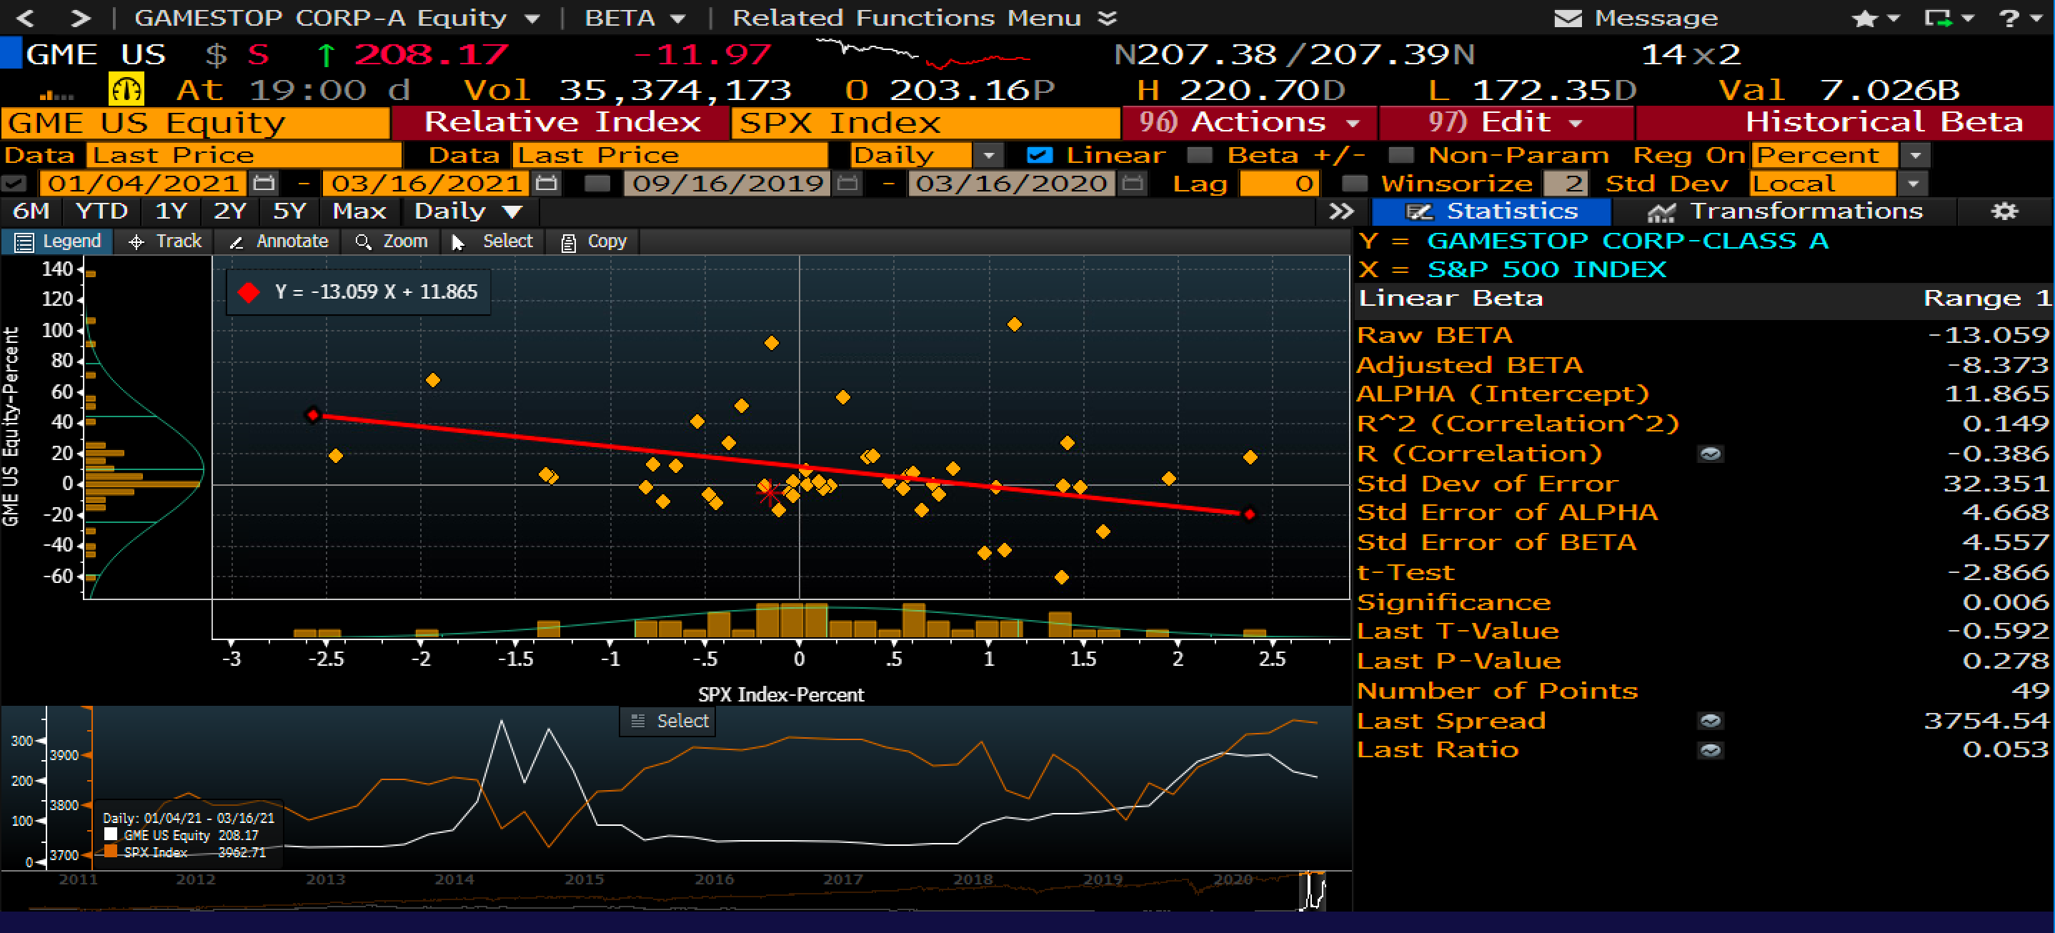
Task: Click the Copy chart icon
Action: 568,241
